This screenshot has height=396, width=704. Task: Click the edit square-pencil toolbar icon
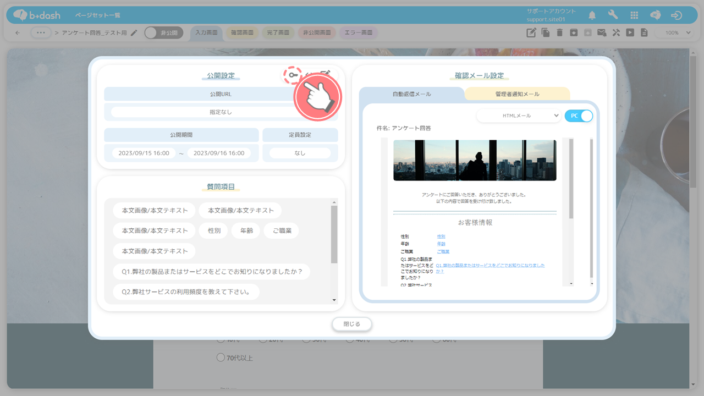(x=531, y=33)
